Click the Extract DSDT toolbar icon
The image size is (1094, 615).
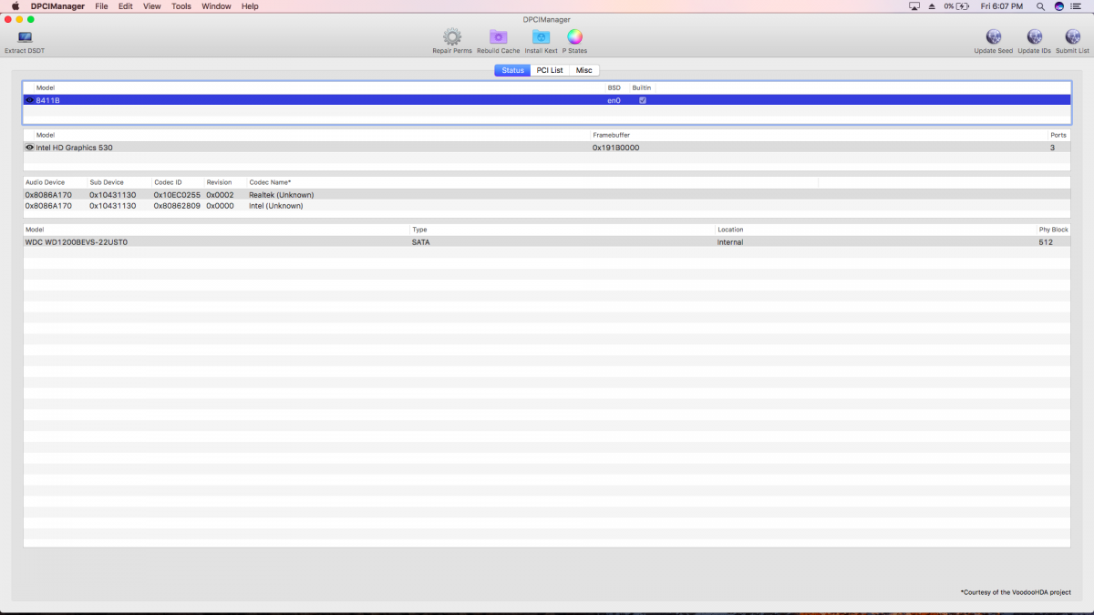pyautogui.click(x=25, y=38)
